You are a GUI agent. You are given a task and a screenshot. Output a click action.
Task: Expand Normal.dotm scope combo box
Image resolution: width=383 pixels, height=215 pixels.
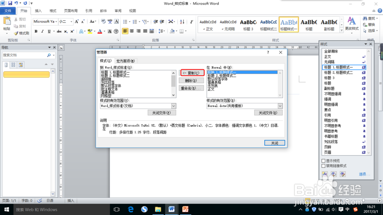tap(280, 106)
